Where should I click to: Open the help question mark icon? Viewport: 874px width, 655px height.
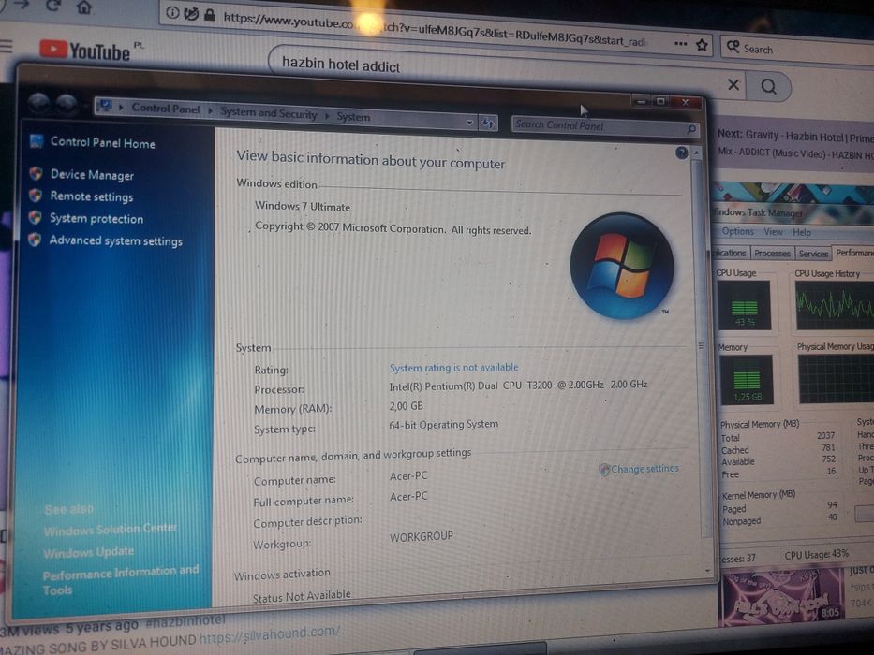tap(682, 153)
